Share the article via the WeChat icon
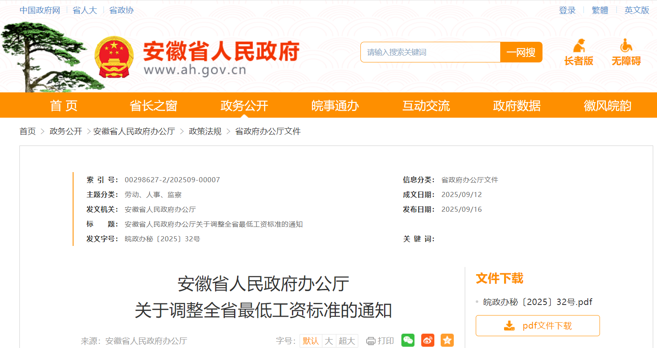 click(407, 340)
